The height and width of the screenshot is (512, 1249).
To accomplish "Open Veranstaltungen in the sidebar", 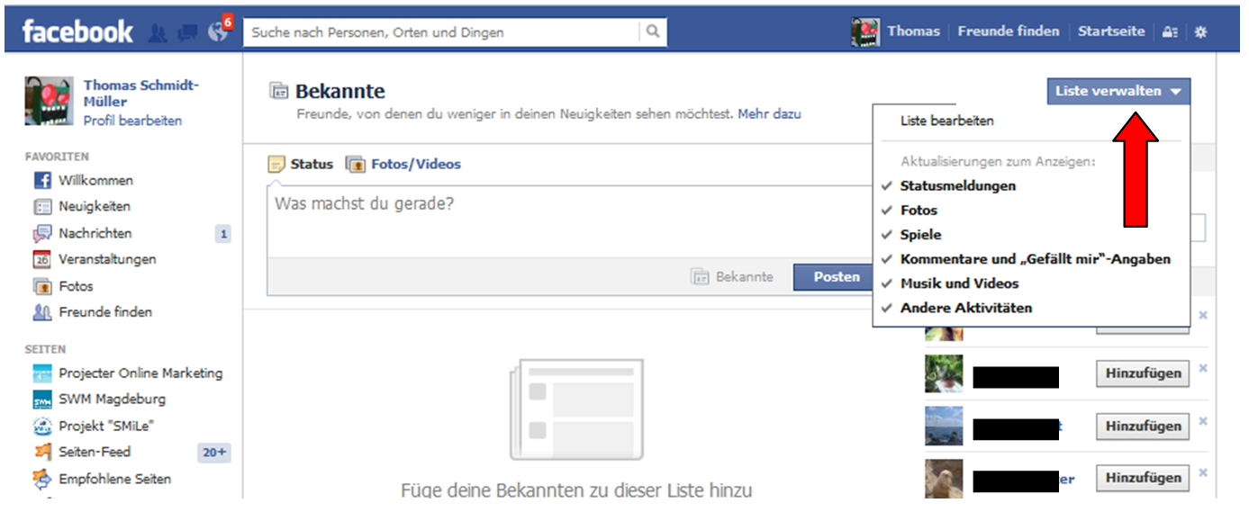I will [x=107, y=260].
